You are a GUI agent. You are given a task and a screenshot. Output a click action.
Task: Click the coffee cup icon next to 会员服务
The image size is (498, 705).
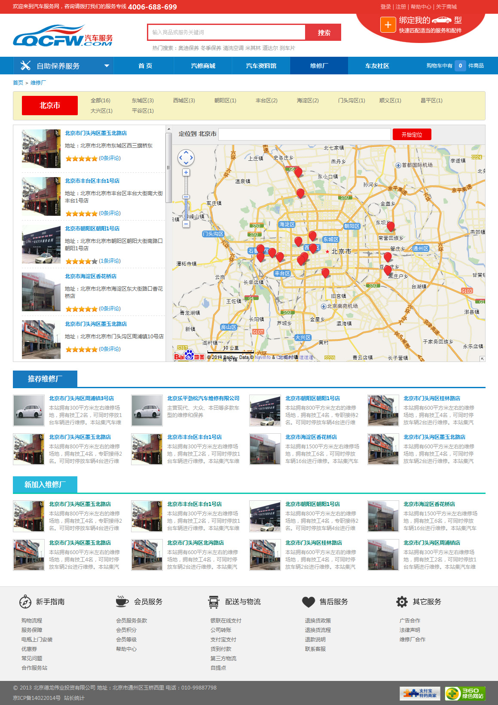pyautogui.click(x=122, y=601)
